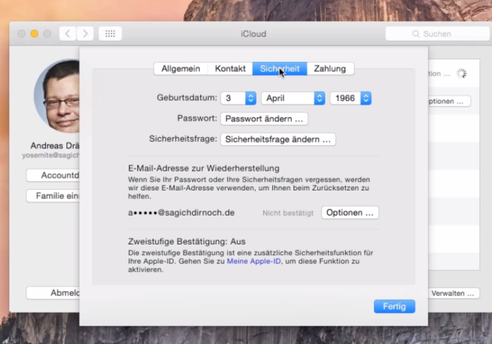Switch to the Kontakt tab
Image resolution: width=492 pixels, height=344 pixels.
(x=230, y=69)
